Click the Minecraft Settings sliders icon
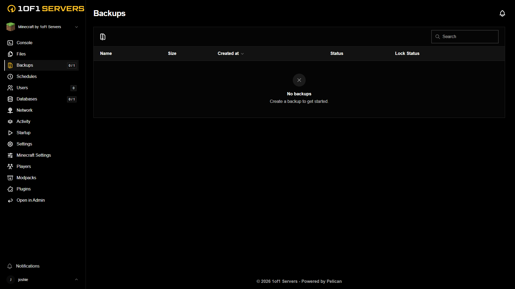 (x=10, y=155)
